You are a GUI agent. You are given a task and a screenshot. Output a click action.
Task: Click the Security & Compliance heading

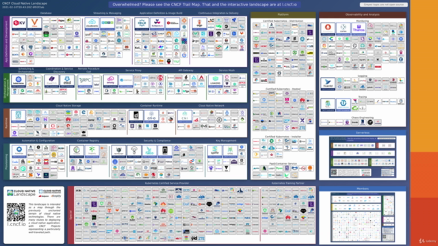(157, 141)
